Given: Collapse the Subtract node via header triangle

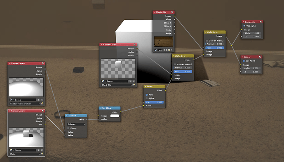Looking at the screenshot, I should [67, 116].
